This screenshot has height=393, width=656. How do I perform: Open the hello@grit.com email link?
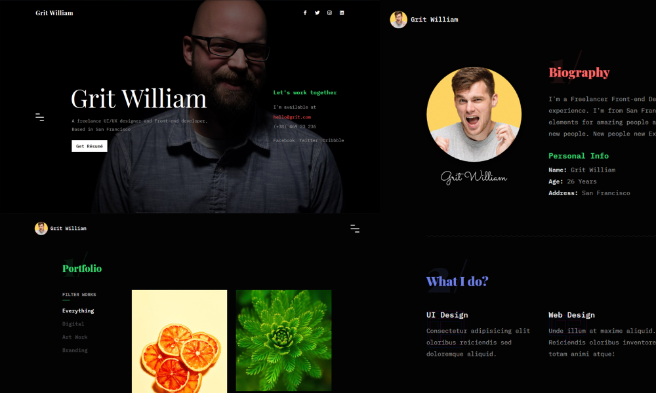(292, 117)
